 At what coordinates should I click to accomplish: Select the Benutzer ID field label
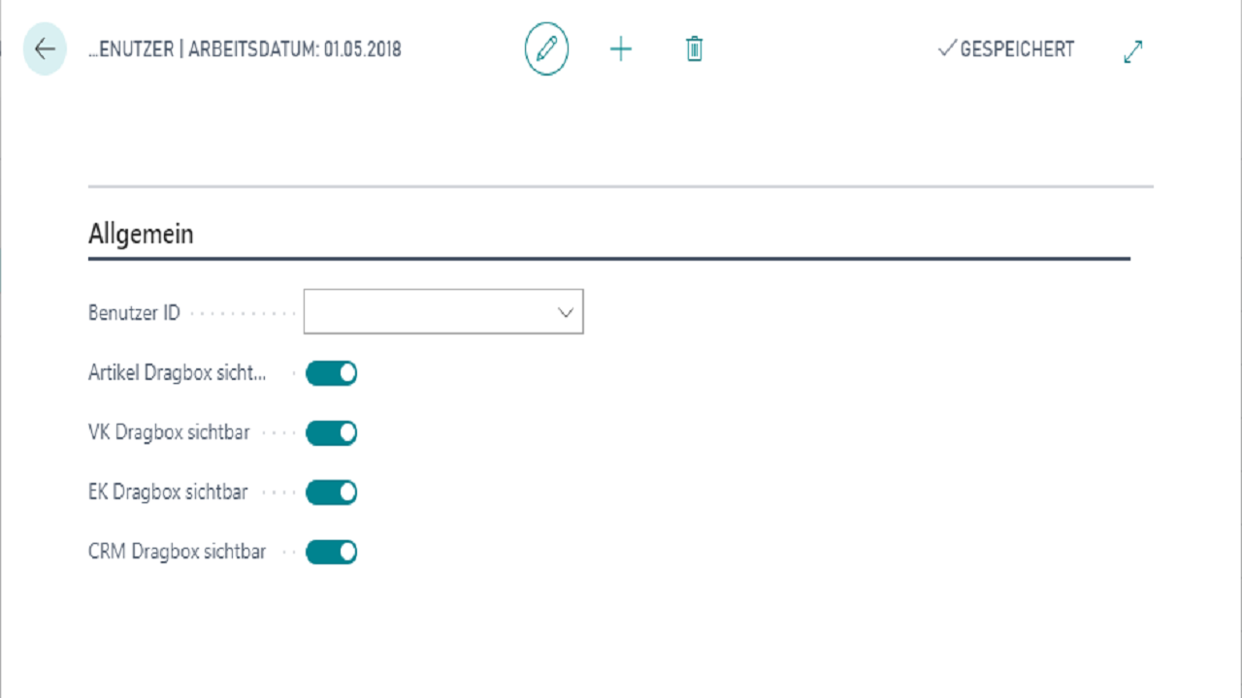tap(134, 313)
